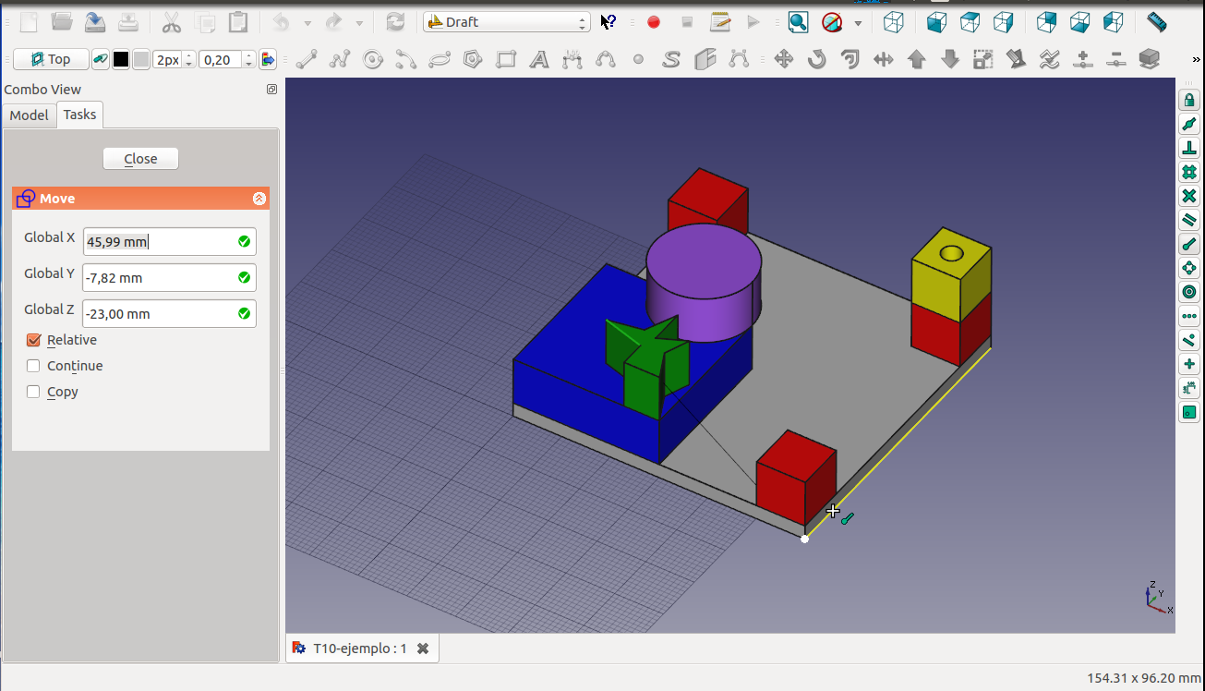The image size is (1205, 691).
Task: Start macro recording with red button
Action: [654, 22]
